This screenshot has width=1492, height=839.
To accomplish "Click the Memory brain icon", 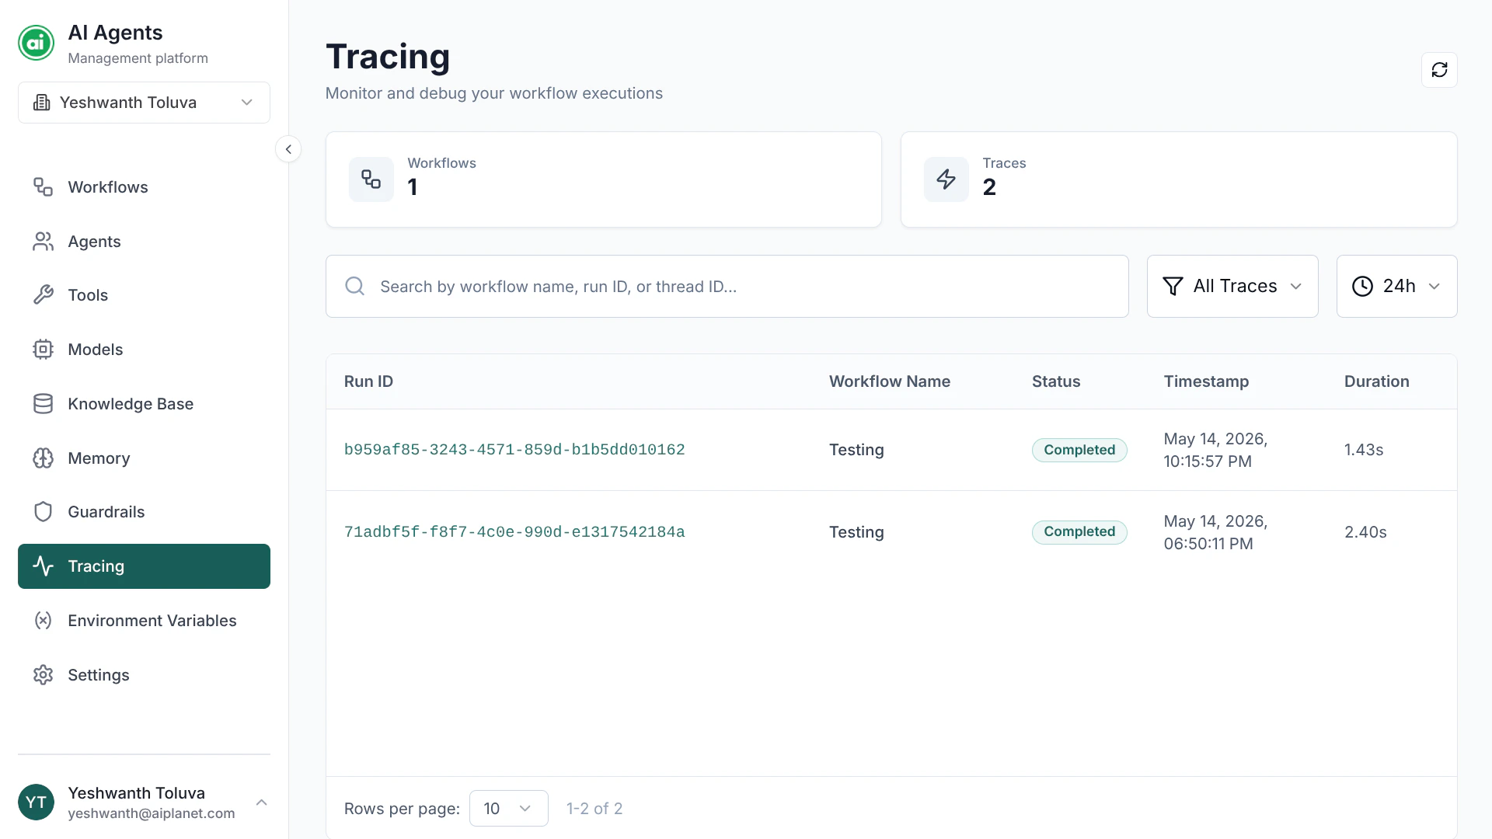I will [x=43, y=458].
